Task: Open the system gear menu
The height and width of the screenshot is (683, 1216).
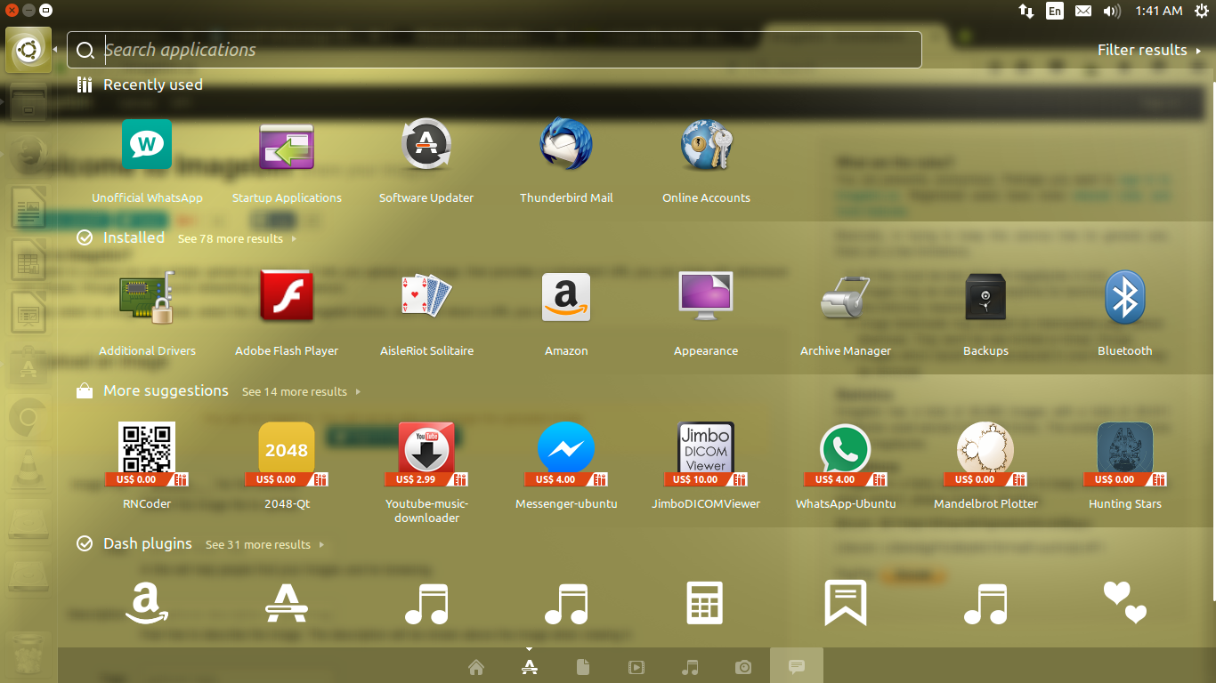Action: (1201, 11)
